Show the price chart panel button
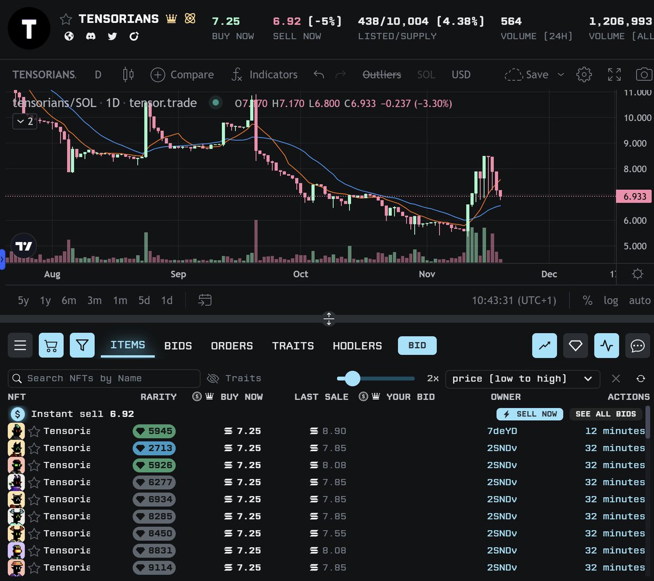The width and height of the screenshot is (654, 581). pyautogui.click(x=544, y=345)
